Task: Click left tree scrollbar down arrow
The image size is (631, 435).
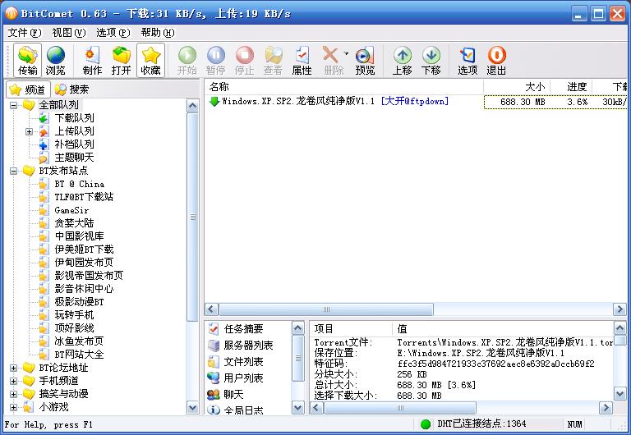Action: pyautogui.click(x=193, y=408)
